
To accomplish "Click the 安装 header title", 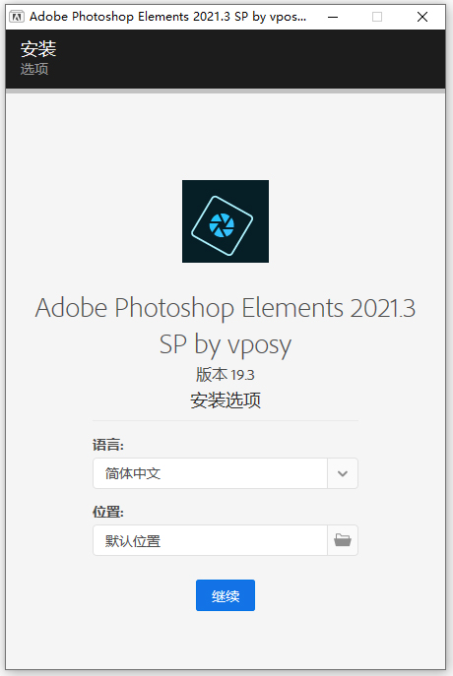I will point(38,49).
